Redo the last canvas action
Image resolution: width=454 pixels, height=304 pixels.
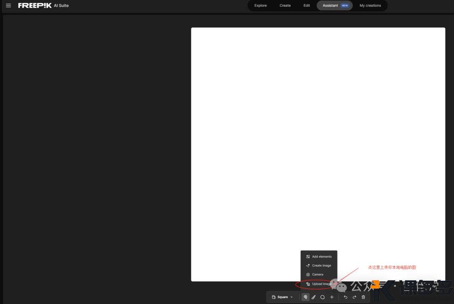point(354,297)
